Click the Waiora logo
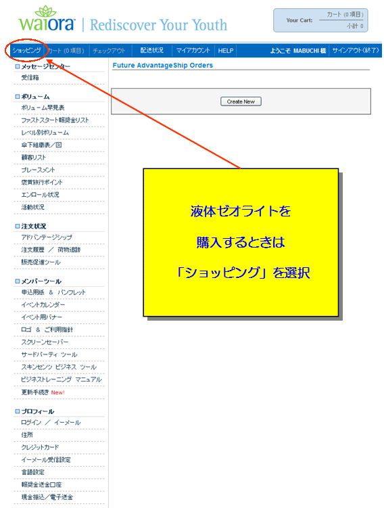The height and width of the screenshot is (508, 384). click(x=47, y=19)
